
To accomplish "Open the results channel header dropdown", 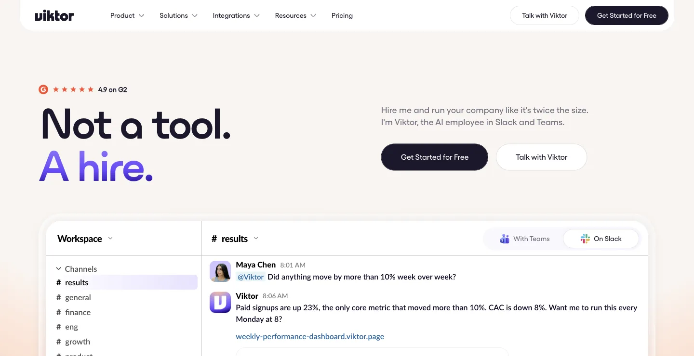I will click(x=256, y=238).
